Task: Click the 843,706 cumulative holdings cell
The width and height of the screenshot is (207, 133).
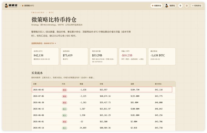Action: coord(159,122)
